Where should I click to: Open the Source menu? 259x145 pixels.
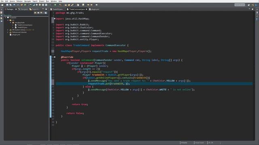pos(12,1)
